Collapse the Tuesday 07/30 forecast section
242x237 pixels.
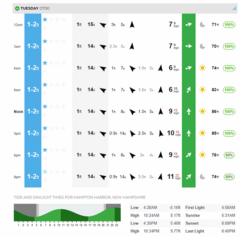click(17, 8)
